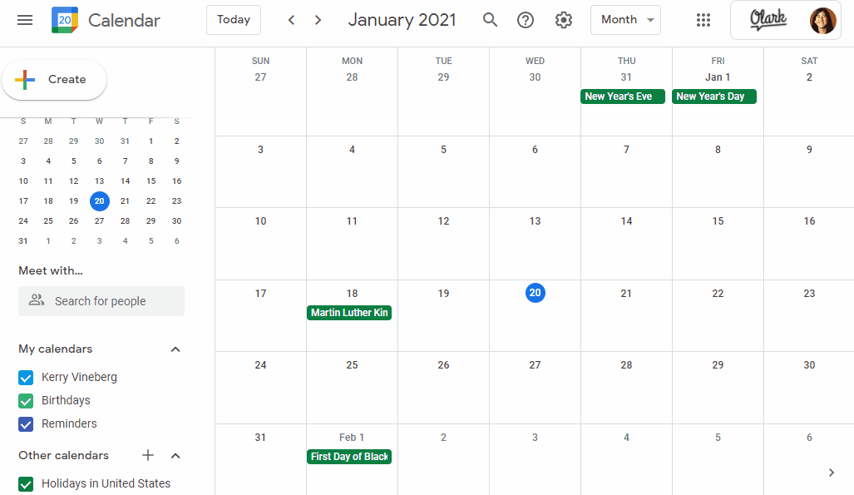Viewport: 854px width, 495px height.
Task: Open the Martin Luther King event
Action: [349, 313]
